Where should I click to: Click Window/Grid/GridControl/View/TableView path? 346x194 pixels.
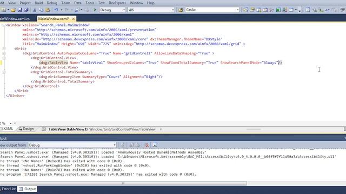[122, 129]
